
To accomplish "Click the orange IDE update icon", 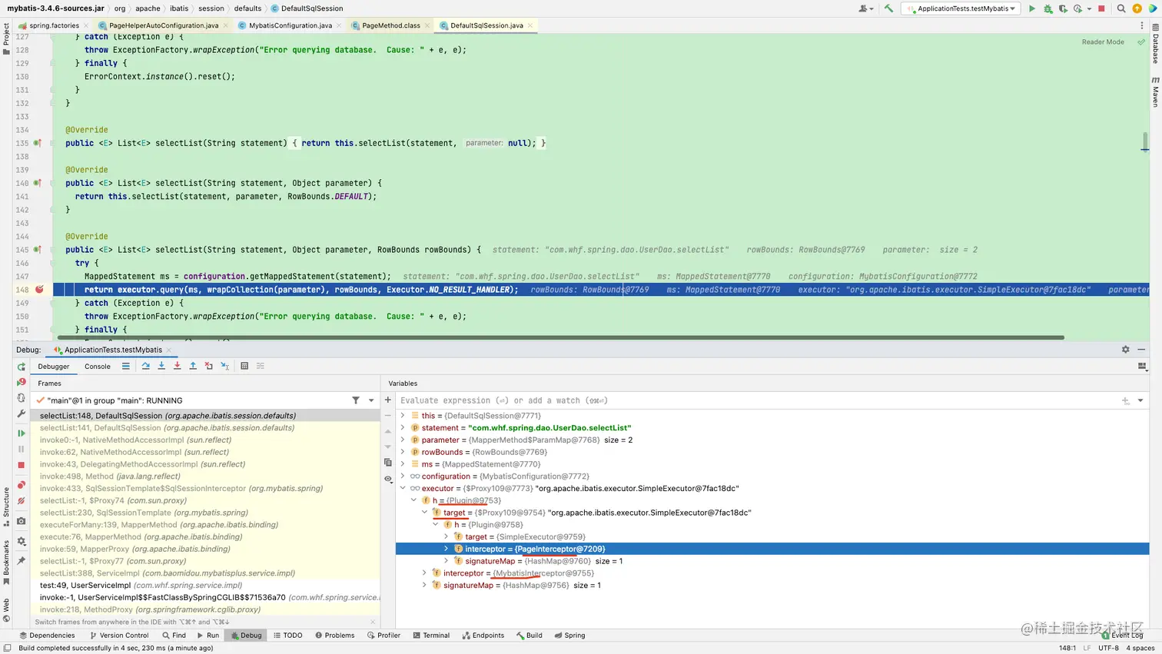I will tap(1137, 8).
